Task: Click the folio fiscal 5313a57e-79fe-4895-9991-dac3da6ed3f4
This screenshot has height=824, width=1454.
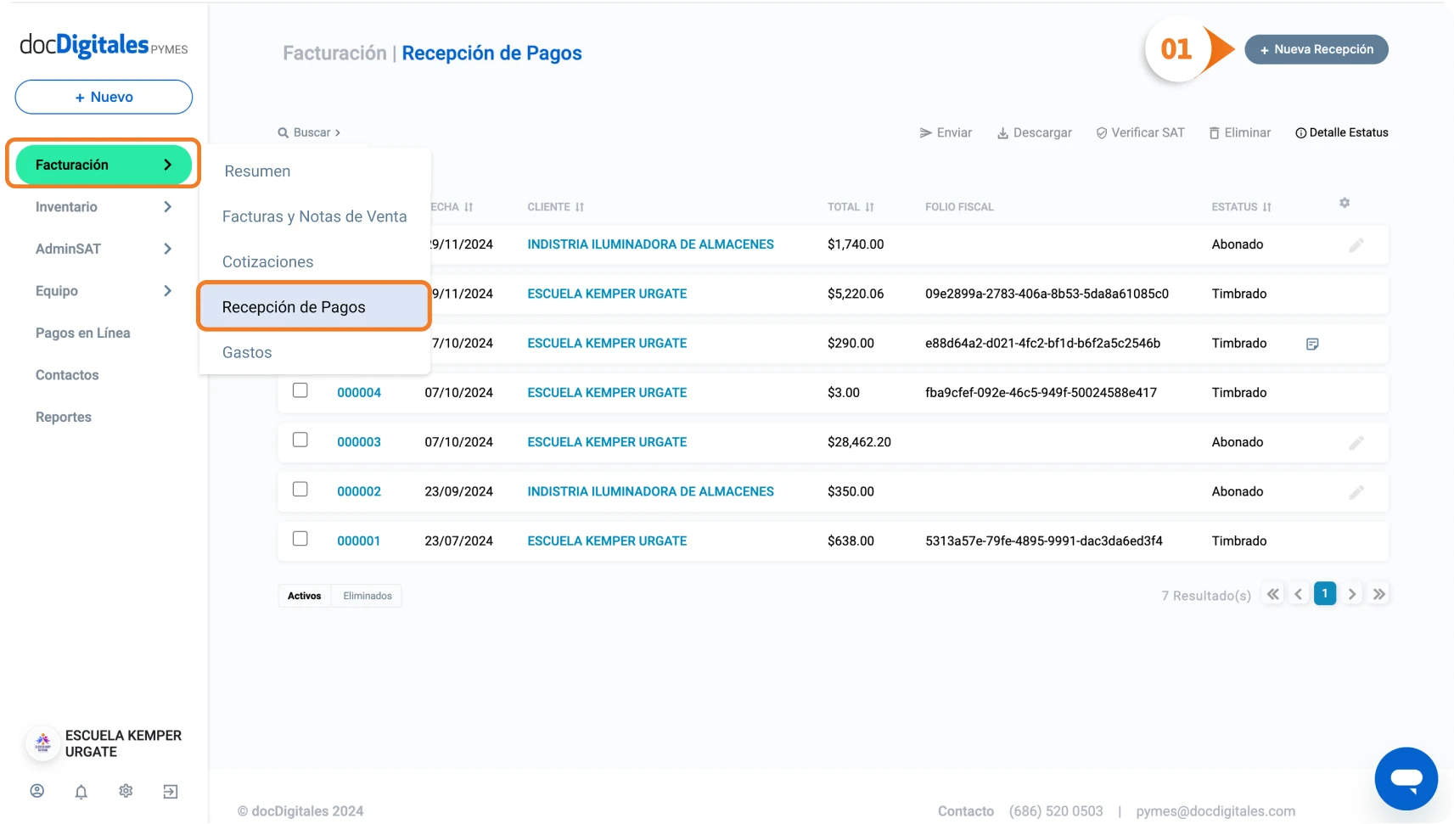Action: (x=1044, y=541)
